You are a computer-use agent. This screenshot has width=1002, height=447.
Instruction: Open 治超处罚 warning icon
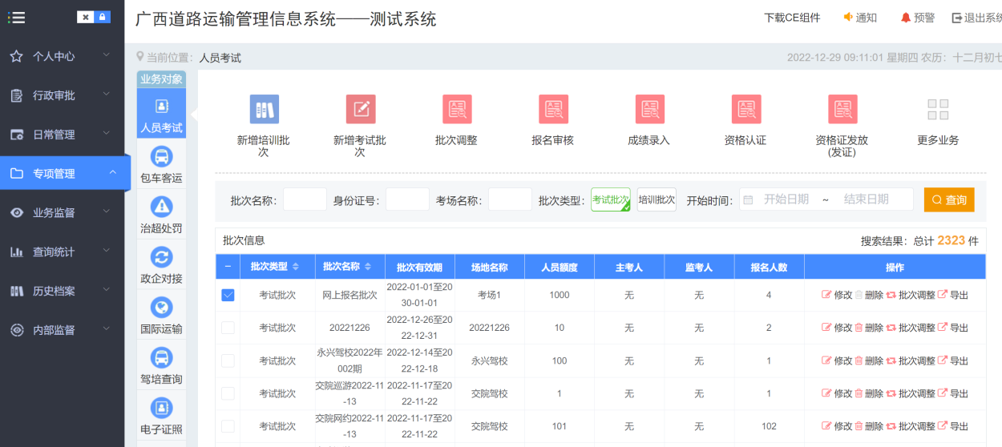tap(161, 207)
